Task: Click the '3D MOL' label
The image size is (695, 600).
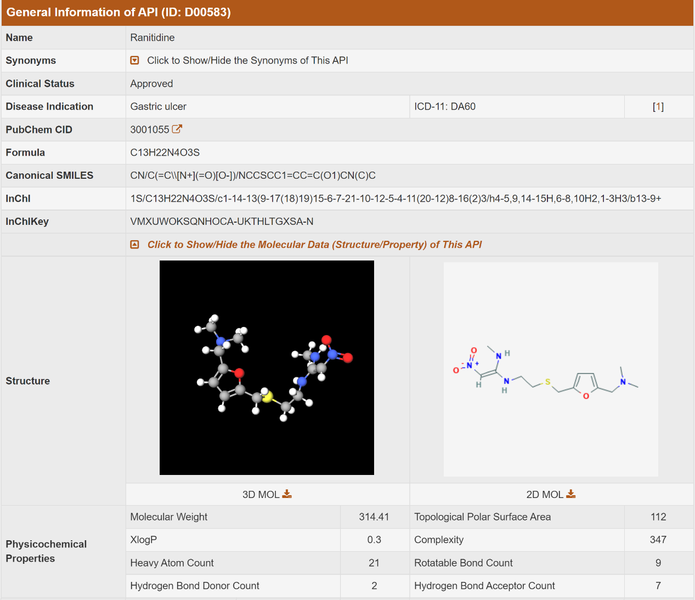Action: coord(261,495)
